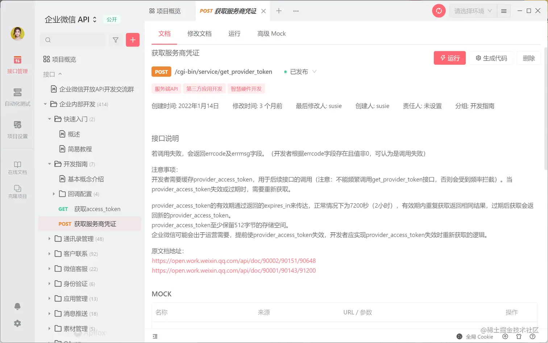Open the tab more options ellipsis
The width and height of the screenshot is (548, 343).
(296, 11)
